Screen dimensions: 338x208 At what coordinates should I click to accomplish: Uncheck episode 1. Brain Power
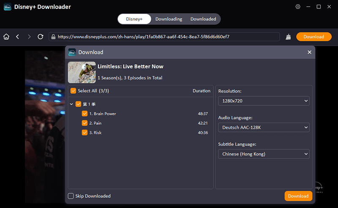click(x=84, y=114)
